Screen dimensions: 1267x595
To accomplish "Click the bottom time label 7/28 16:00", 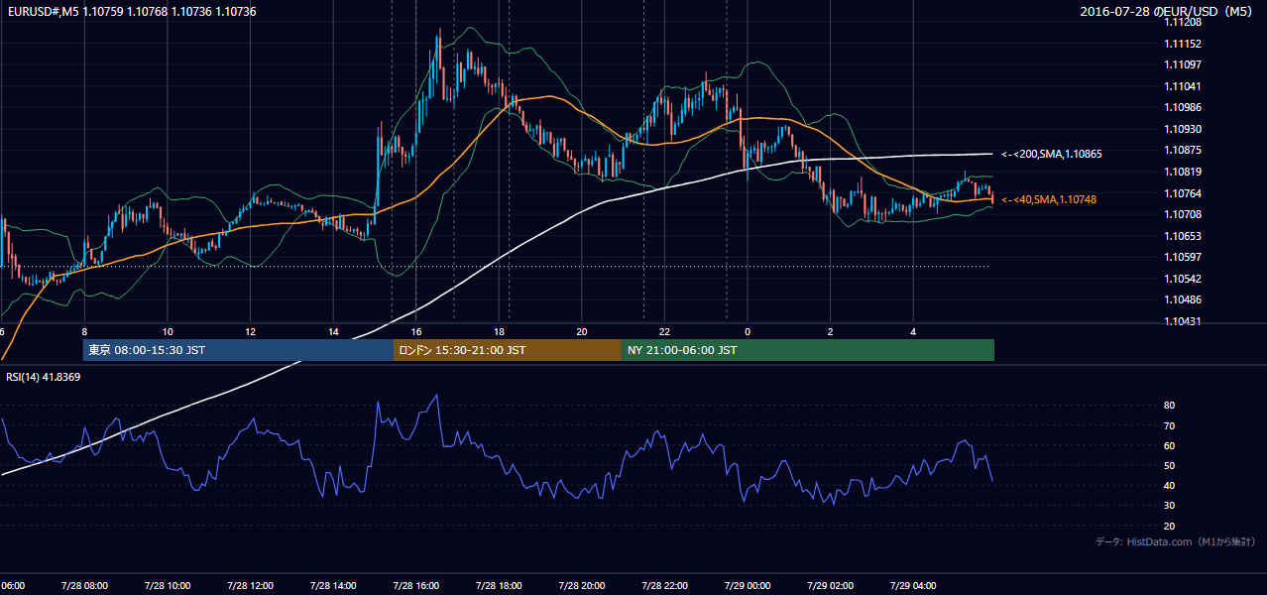I will click(415, 585).
